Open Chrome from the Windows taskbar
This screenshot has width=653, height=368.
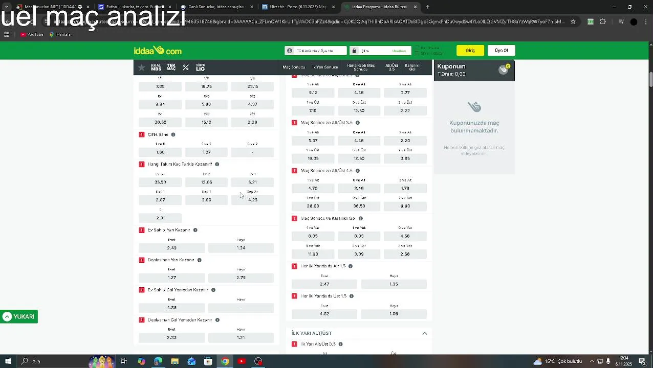225,361
